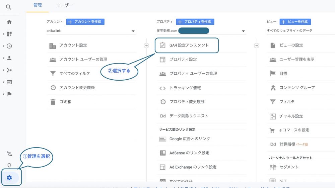Click the Admin gear icon
This screenshot has height=188, width=335.
(9, 178)
